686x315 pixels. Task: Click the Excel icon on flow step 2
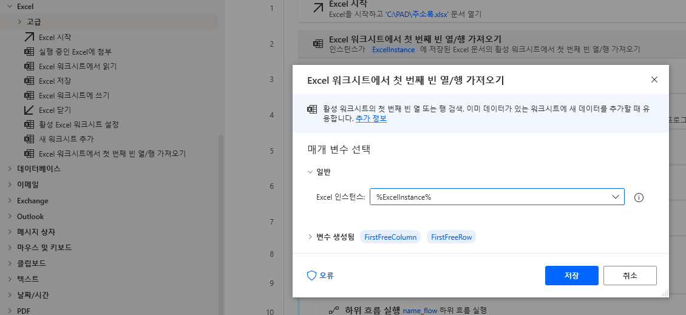coord(318,44)
